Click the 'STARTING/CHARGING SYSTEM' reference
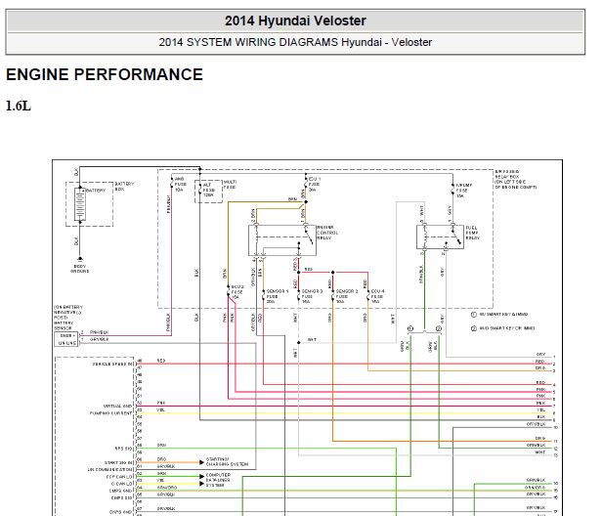This screenshot has height=516, width=602. click(228, 462)
